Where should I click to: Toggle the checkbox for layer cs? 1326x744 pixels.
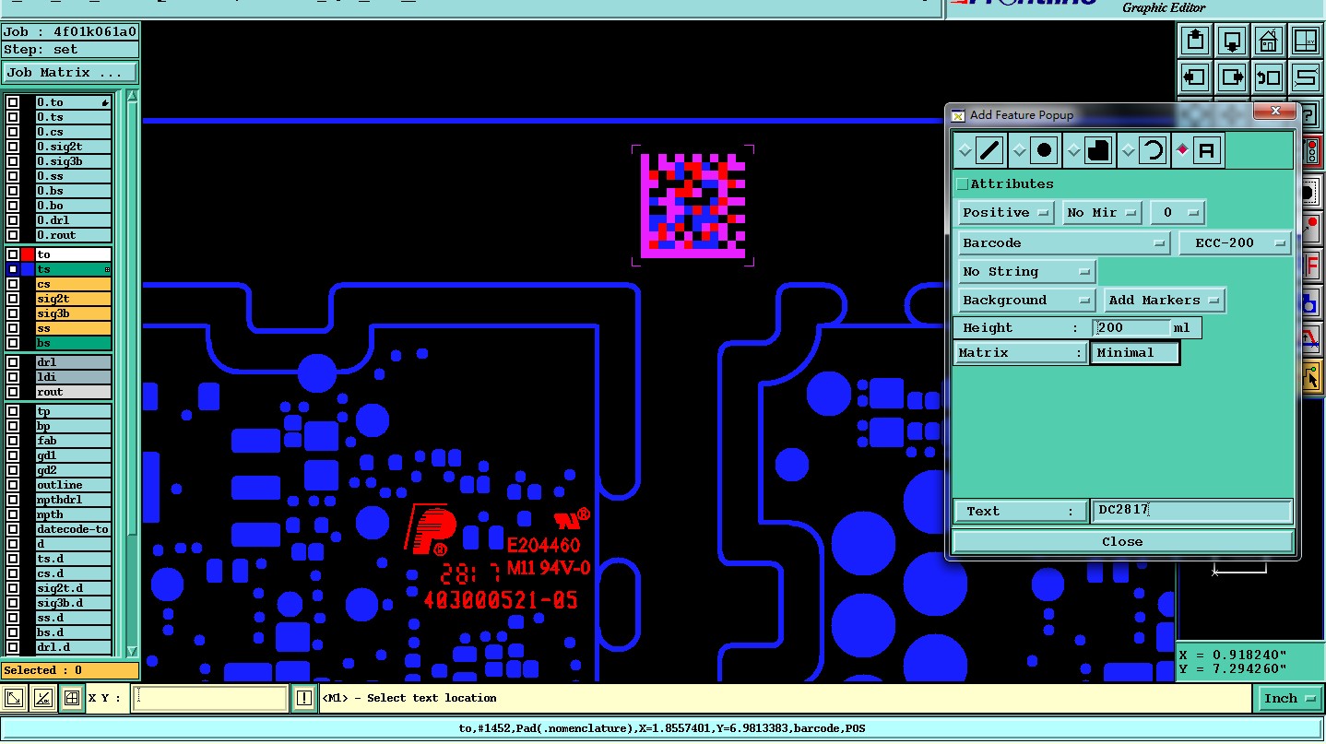(x=13, y=284)
